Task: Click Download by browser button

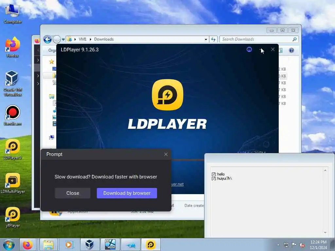Action: (127, 193)
